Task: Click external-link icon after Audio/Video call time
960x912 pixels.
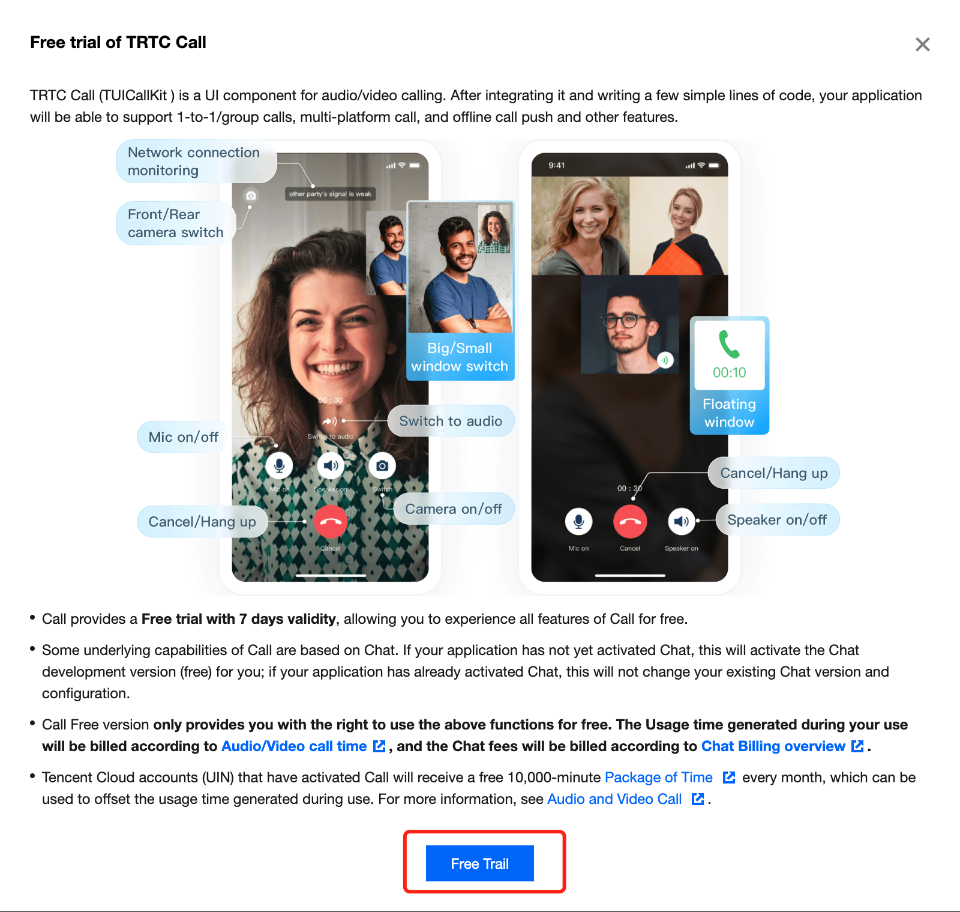Action: click(x=379, y=746)
